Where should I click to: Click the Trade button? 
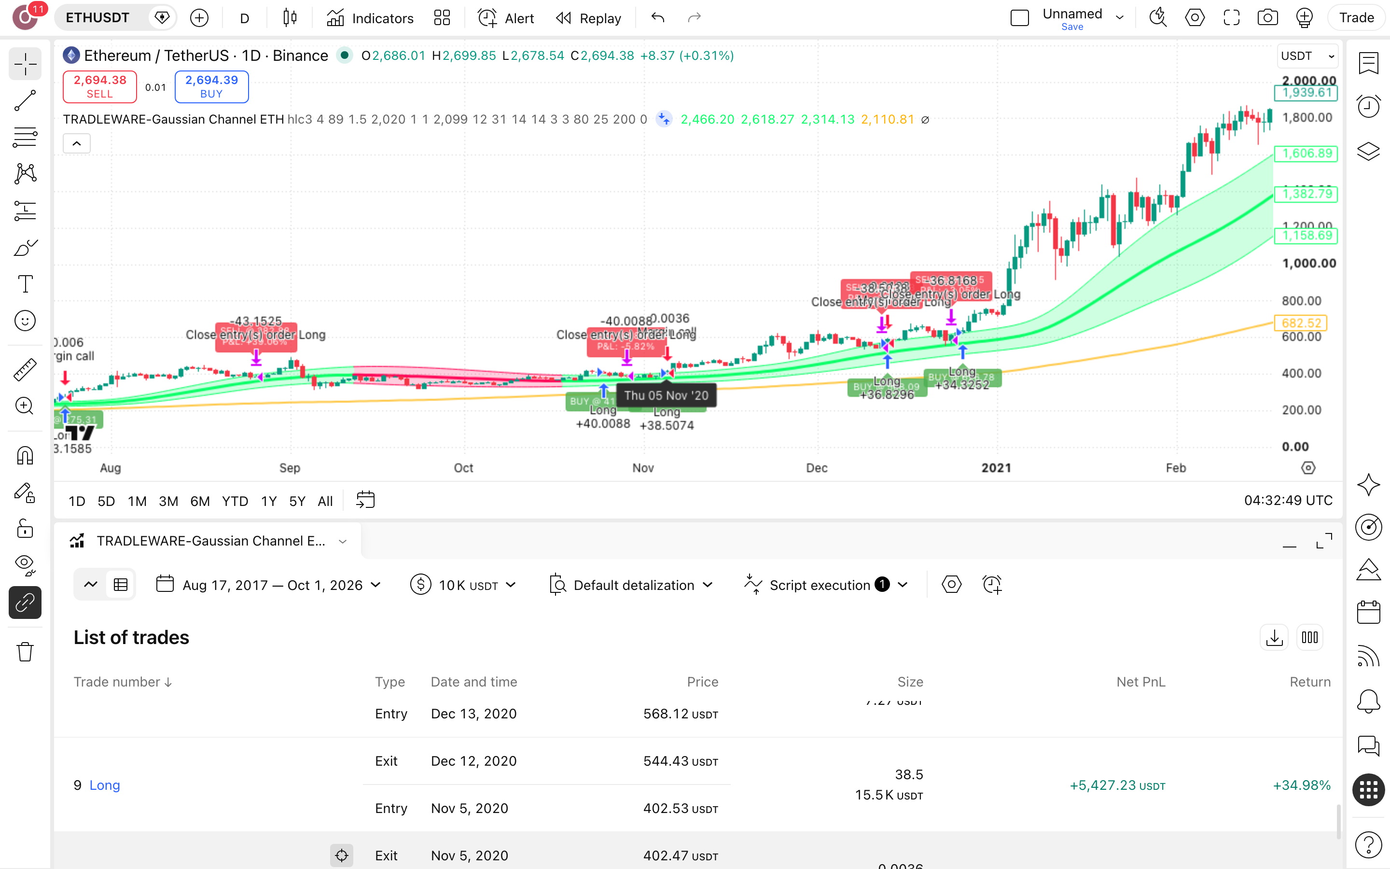coord(1356,18)
